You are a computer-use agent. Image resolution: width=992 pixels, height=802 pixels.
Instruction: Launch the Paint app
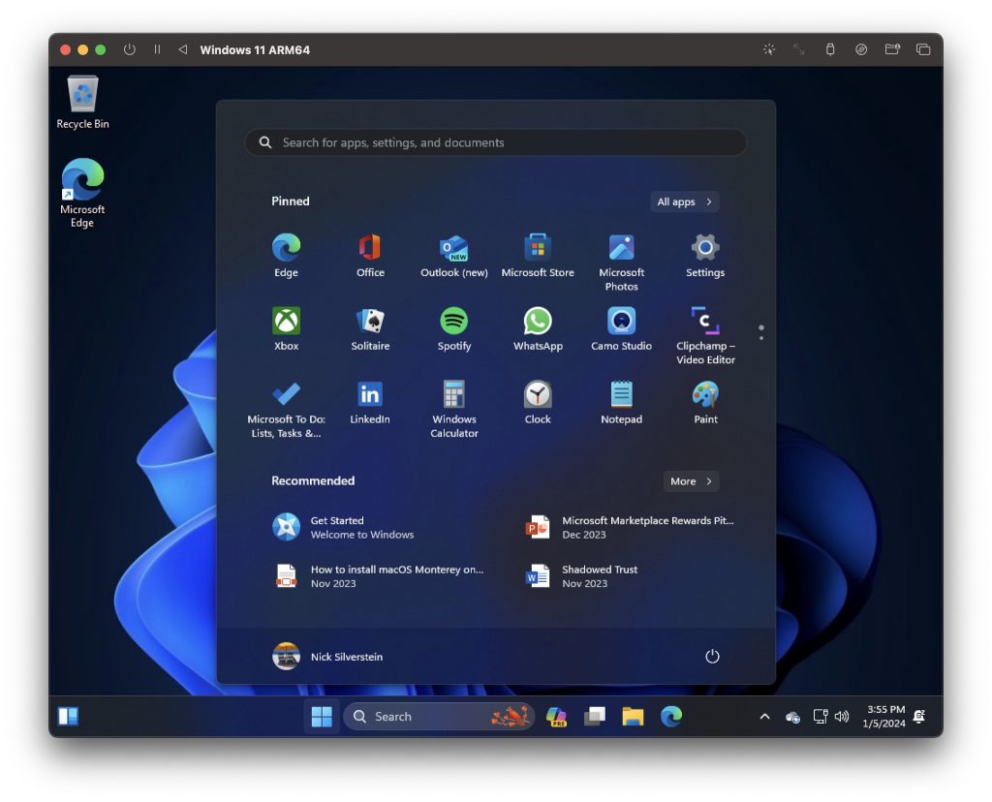(705, 395)
